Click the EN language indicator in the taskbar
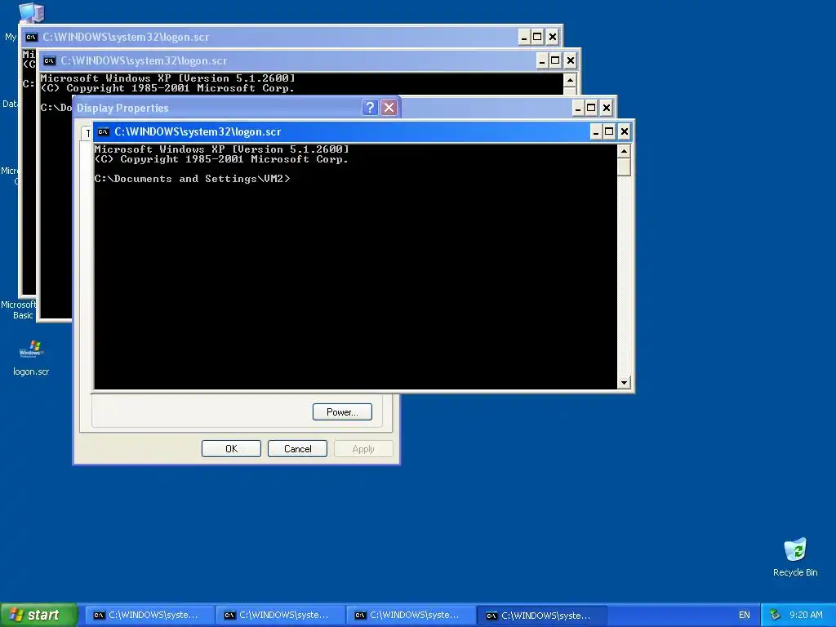Screen dimensions: 836x627 click(x=745, y=616)
